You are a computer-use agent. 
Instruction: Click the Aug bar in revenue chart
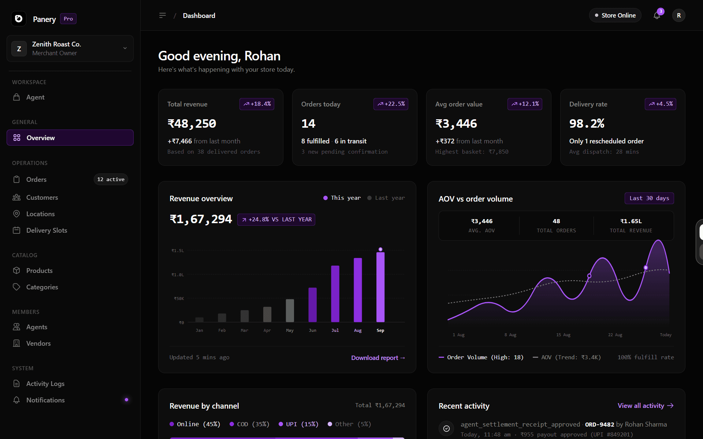(x=358, y=290)
